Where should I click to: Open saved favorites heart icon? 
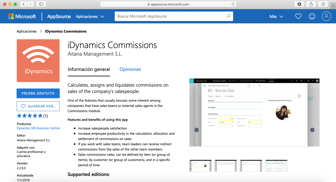298,16
